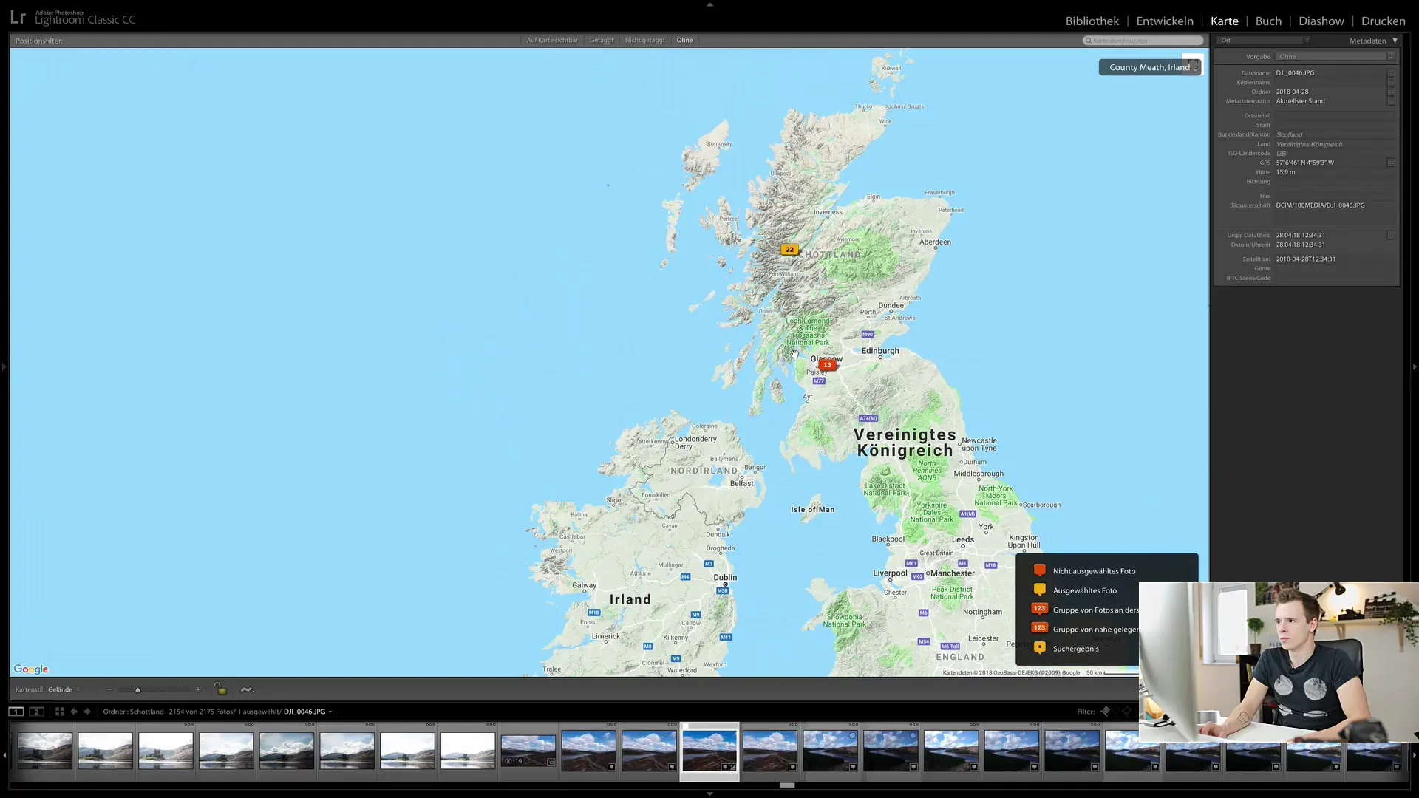Select the Bibliothek module
The image size is (1419, 798).
coord(1092,21)
